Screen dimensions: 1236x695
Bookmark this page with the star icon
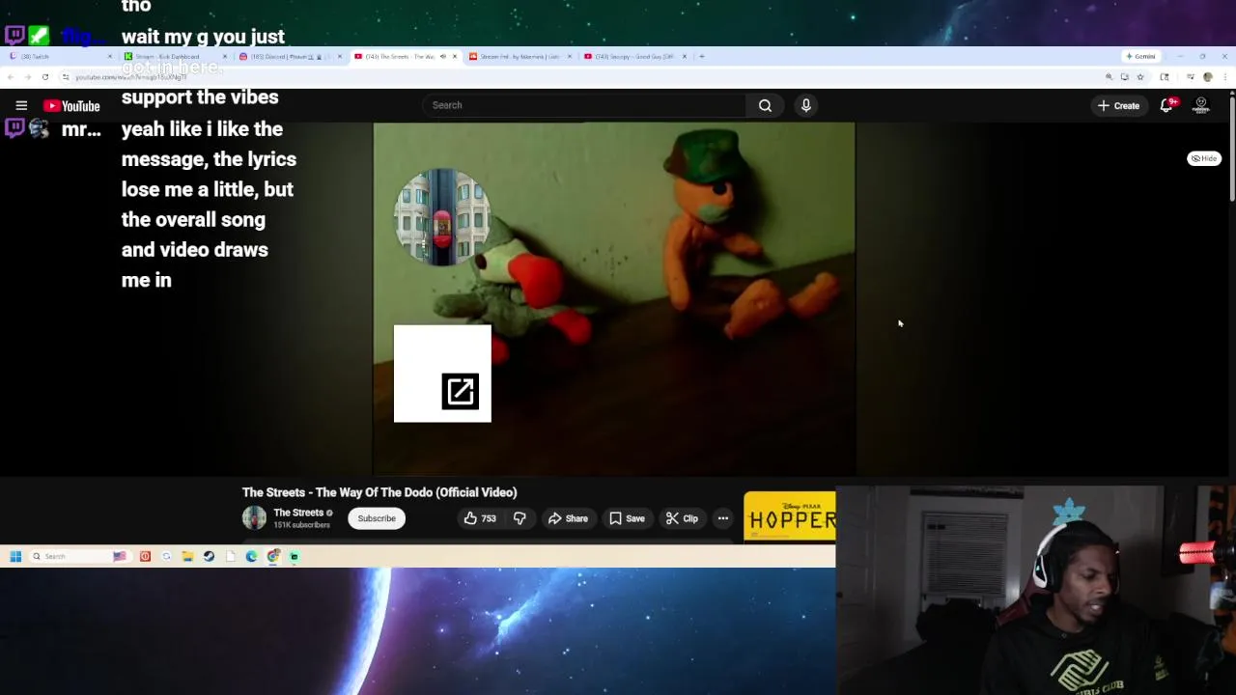(x=1140, y=77)
